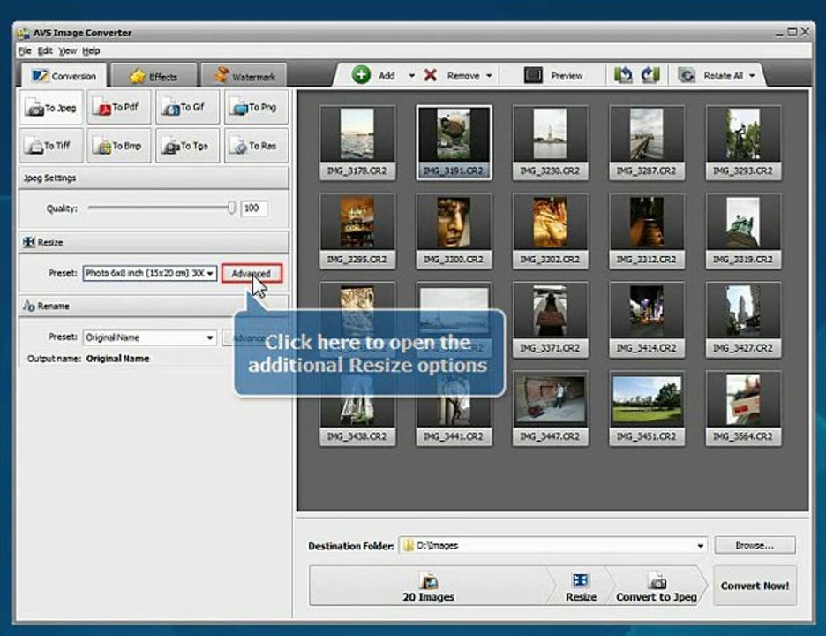
Task: Pick the To Bmp format button
Action: click(x=119, y=146)
